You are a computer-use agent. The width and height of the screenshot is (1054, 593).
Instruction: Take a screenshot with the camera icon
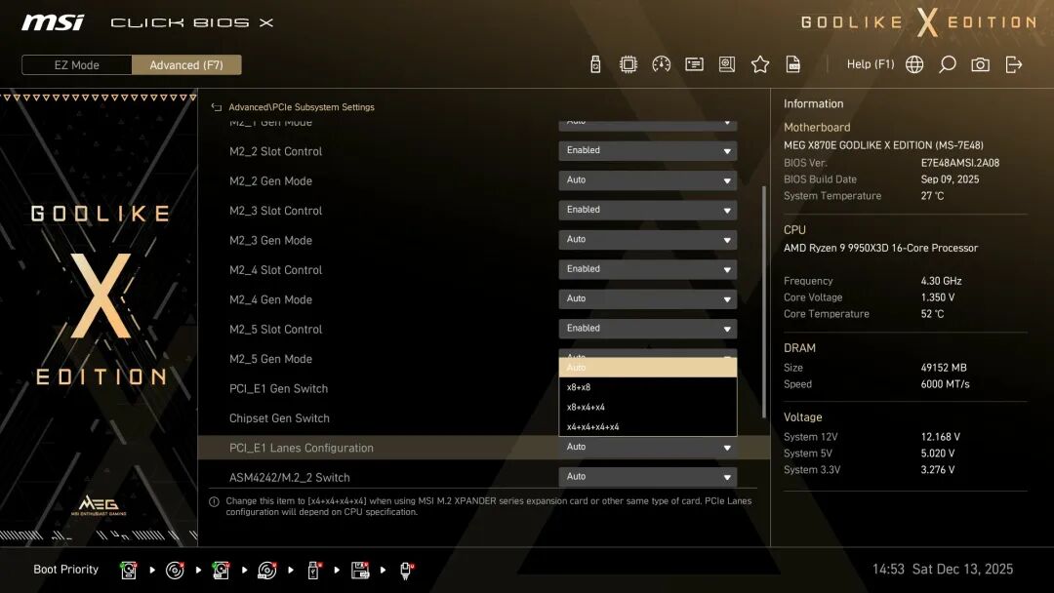click(980, 64)
